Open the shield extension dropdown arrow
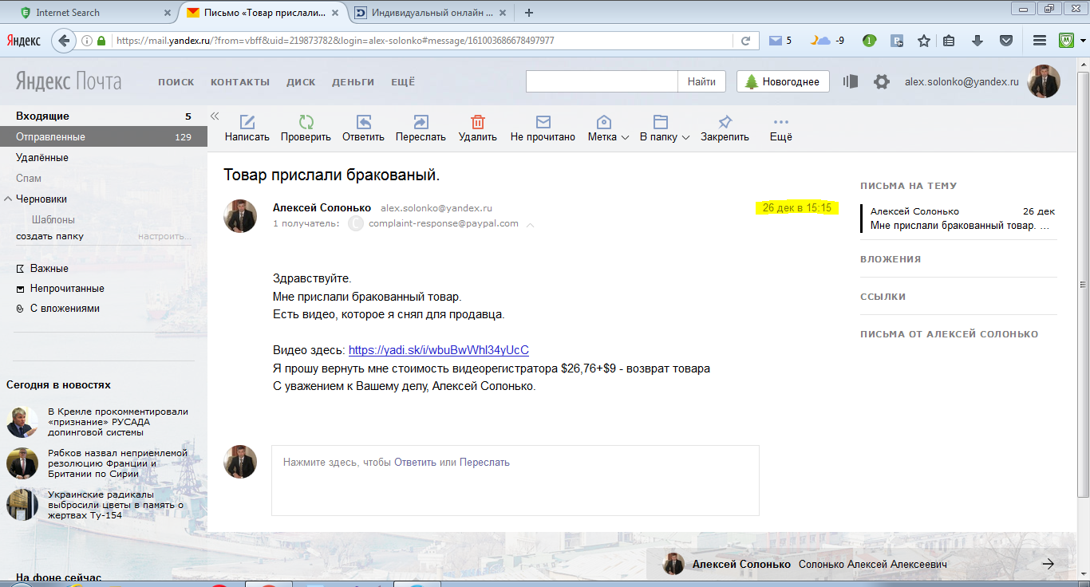This screenshot has height=587, width=1090. pos(1081,41)
